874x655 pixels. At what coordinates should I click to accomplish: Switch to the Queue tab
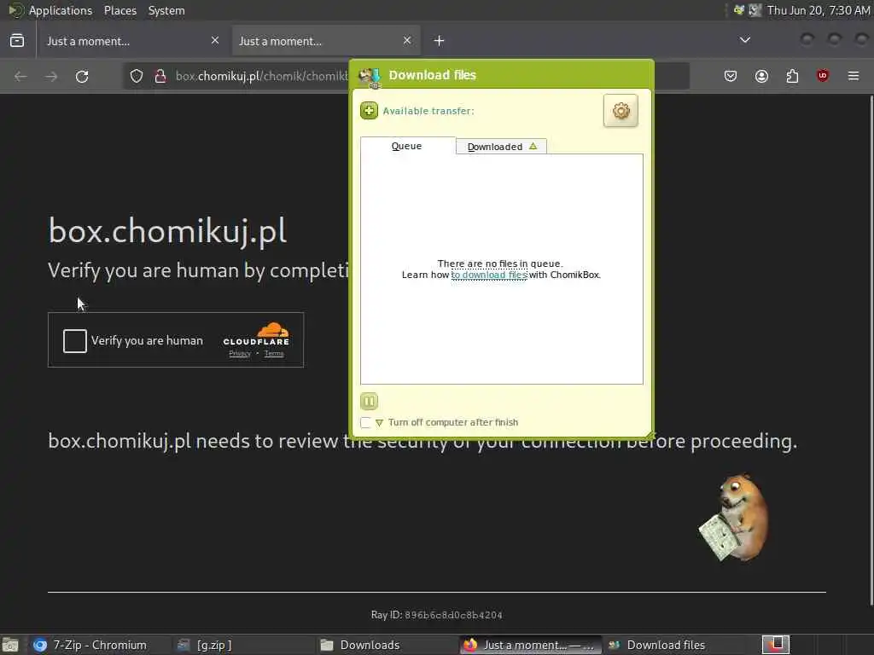[407, 146]
